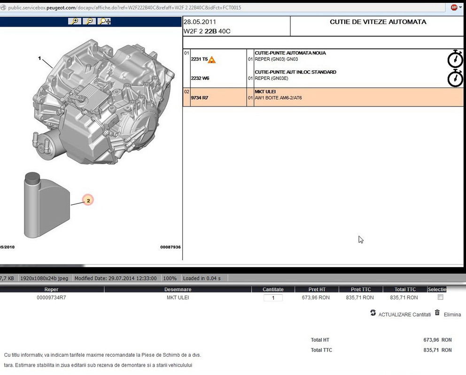Click the browser address bar URL
The height and width of the screenshot is (375, 466).
coord(124,7)
